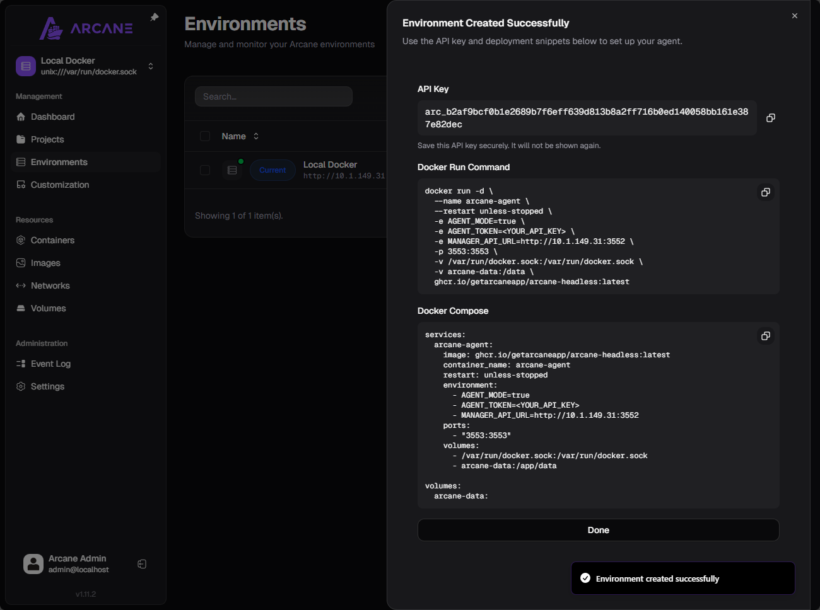Screen dimensions: 820x610
Task: Check the Local Docker row checkbox
Action: click(205, 170)
